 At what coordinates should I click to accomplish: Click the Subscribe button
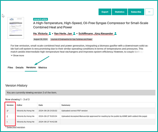[x=136, y=12]
